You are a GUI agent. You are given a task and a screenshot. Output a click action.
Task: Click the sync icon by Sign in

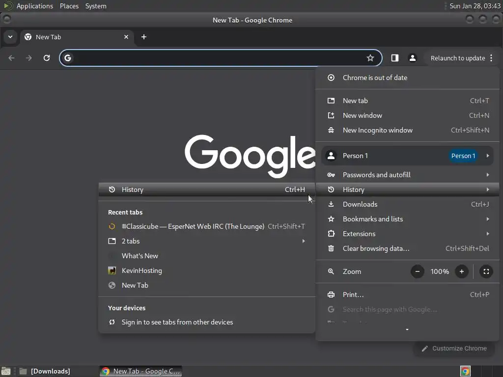click(x=112, y=322)
